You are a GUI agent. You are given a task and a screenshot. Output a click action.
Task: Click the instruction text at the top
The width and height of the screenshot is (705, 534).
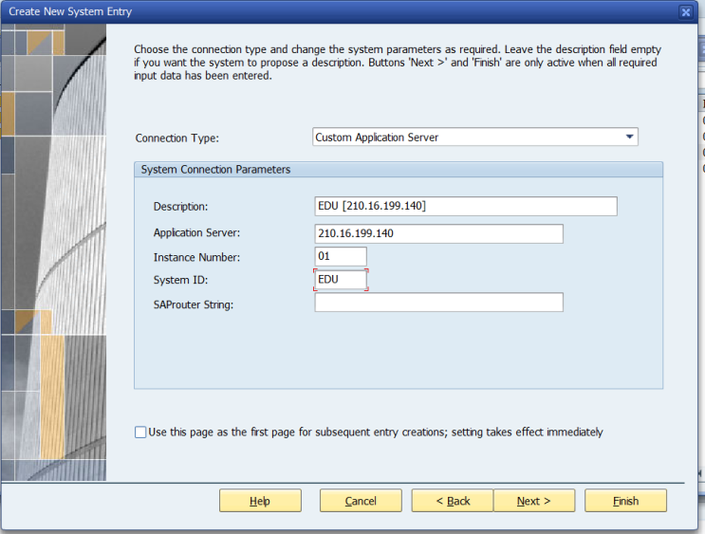pyautogui.click(x=398, y=63)
